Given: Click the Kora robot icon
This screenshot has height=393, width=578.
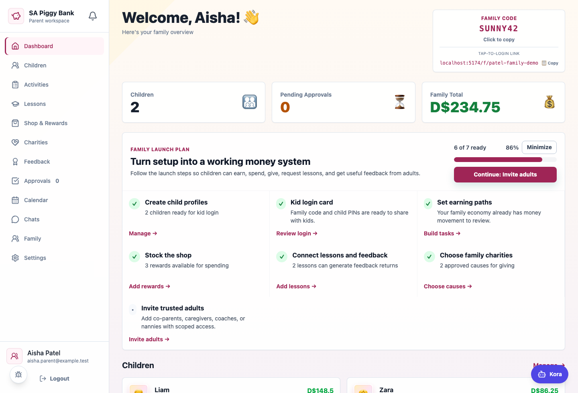Looking at the screenshot, I should tap(542, 374).
